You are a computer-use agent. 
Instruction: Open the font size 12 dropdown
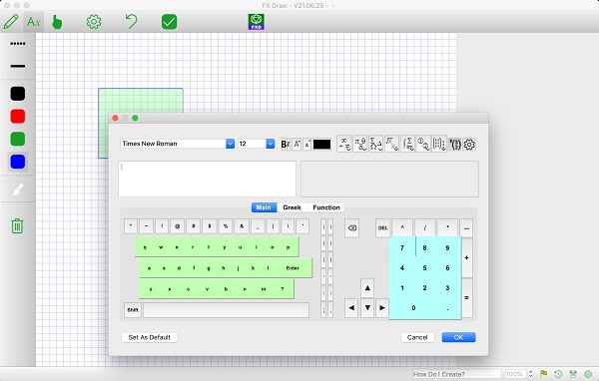point(271,144)
